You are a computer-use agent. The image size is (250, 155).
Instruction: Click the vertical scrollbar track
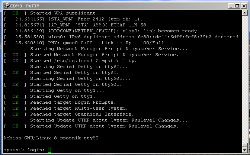[244, 79]
